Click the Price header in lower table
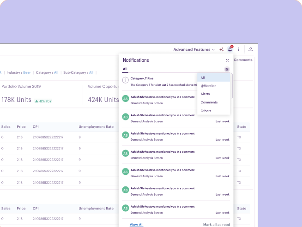 (21, 209)
